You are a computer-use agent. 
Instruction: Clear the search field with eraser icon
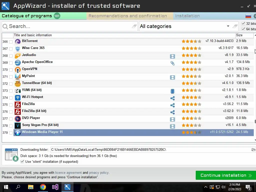[x=134, y=26]
